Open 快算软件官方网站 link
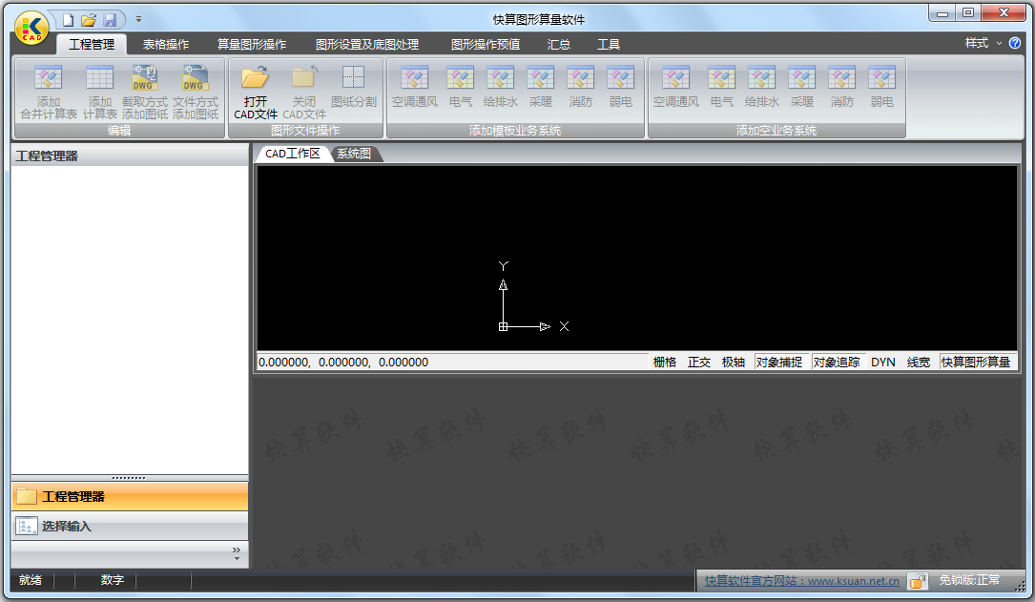 click(x=802, y=581)
